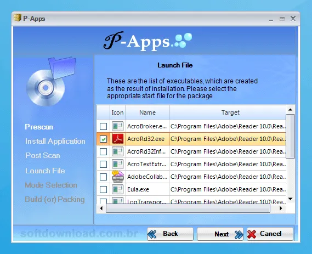312x254 pixels.
Task: Click the vertical scrollbar down arrow
Action: (x=290, y=199)
